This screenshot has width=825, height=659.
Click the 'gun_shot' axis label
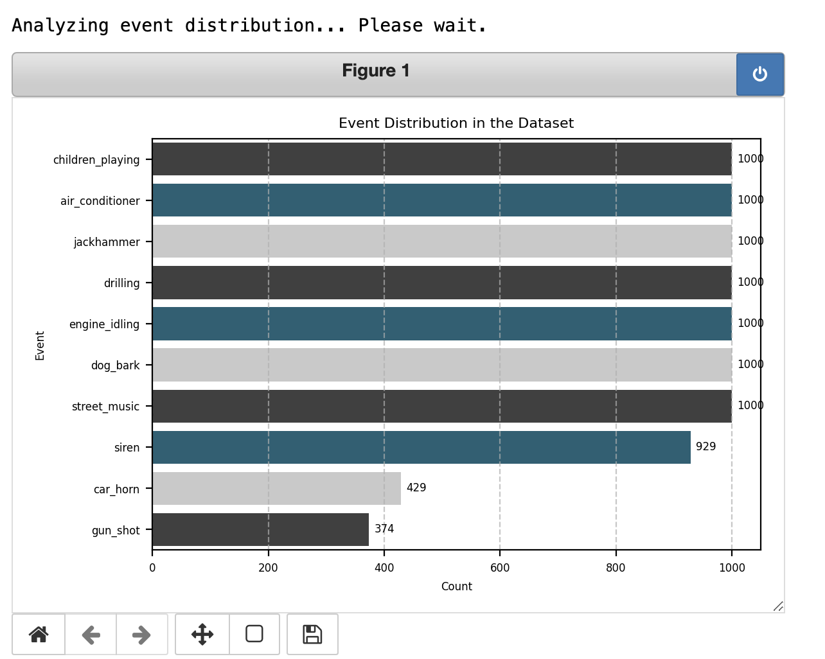click(116, 531)
